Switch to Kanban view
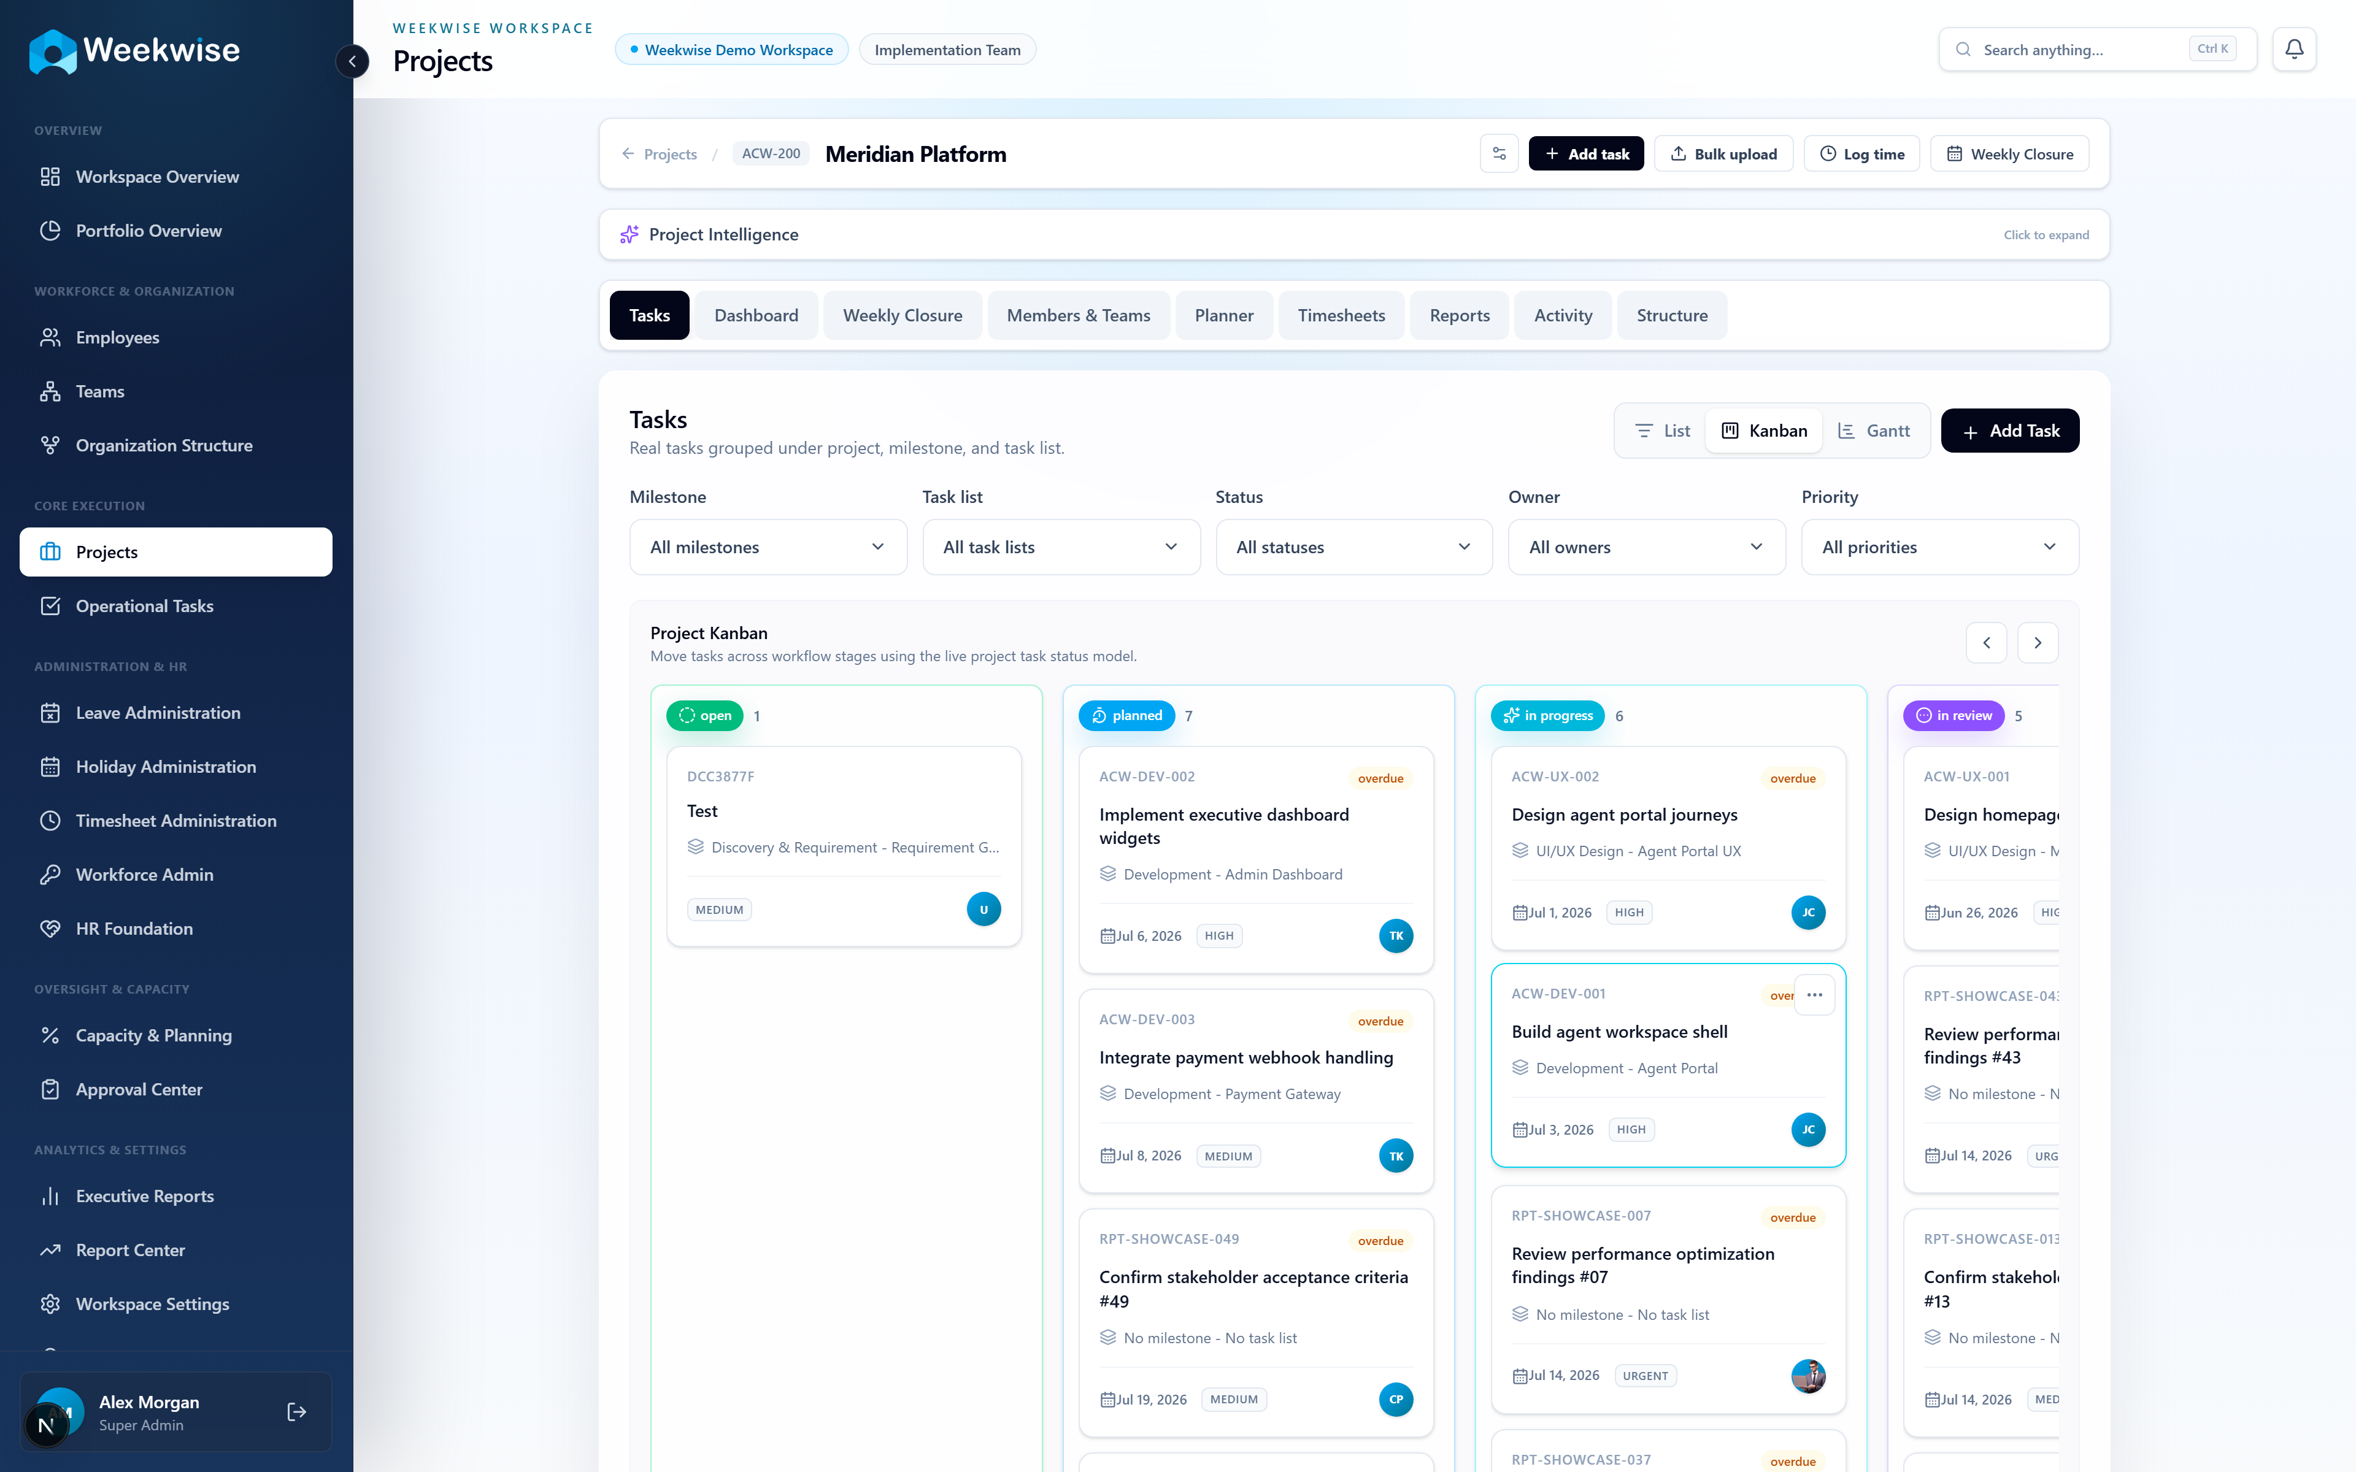This screenshot has height=1472, width=2356. click(x=1764, y=431)
